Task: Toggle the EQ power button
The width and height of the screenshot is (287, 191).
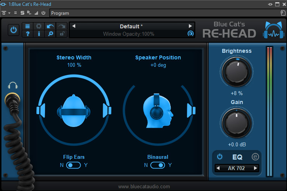Action: pos(220,157)
